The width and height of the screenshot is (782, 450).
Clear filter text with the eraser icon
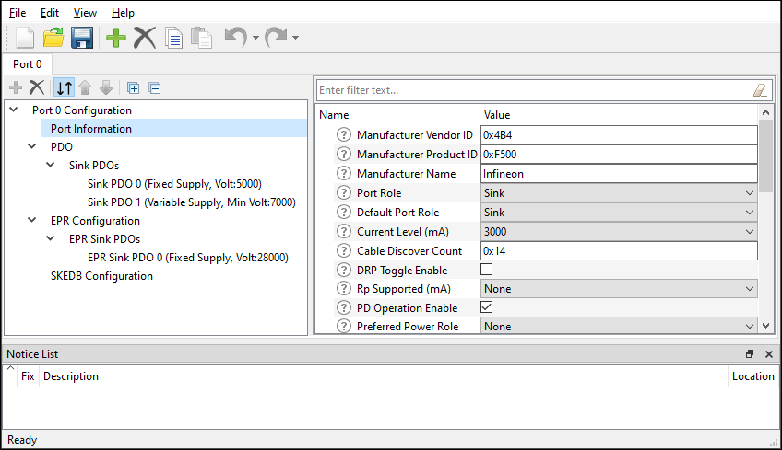click(760, 90)
